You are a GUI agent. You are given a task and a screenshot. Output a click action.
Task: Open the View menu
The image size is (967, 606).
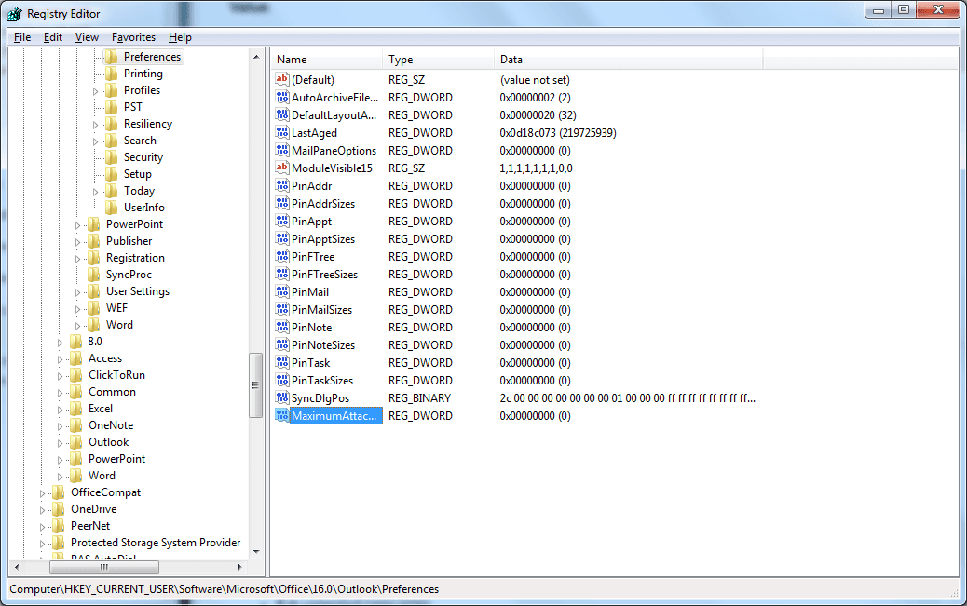(87, 37)
